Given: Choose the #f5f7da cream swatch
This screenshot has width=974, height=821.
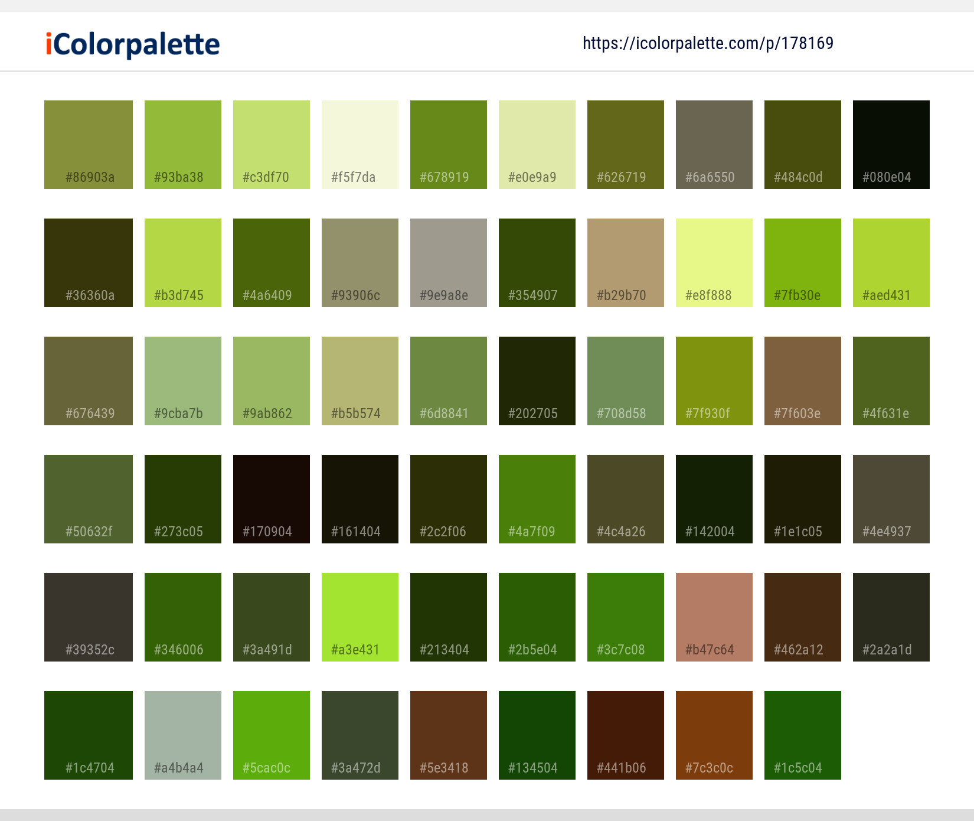Looking at the screenshot, I should (360, 145).
